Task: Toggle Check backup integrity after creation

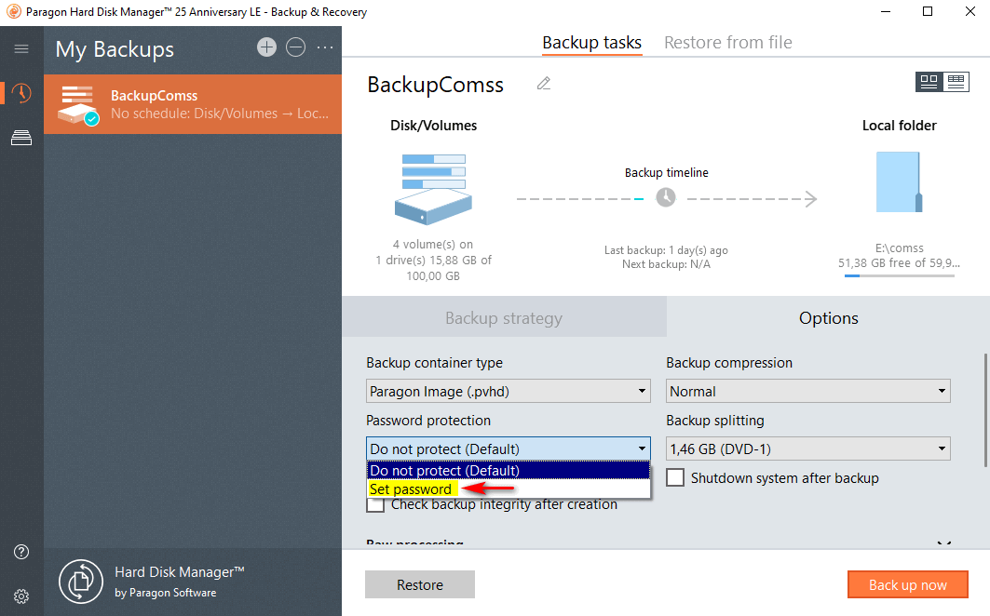Action: (375, 504)
